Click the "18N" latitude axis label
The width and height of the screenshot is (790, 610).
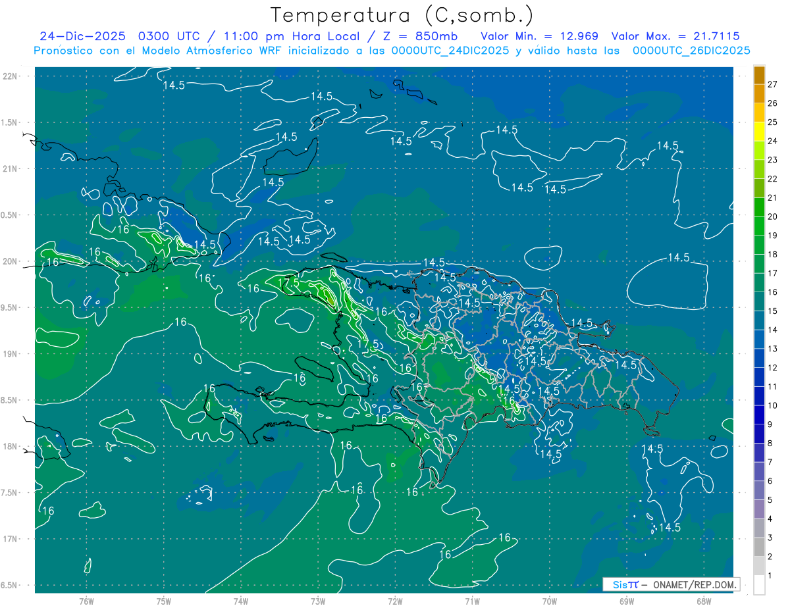point(10,447)
